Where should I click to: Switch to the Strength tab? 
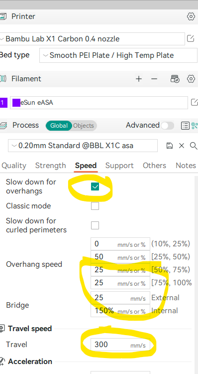point(50,166)
